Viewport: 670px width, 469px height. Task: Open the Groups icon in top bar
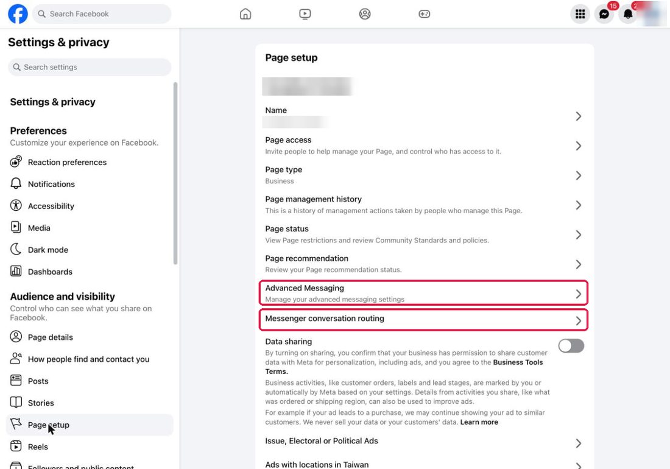point(364,13)
